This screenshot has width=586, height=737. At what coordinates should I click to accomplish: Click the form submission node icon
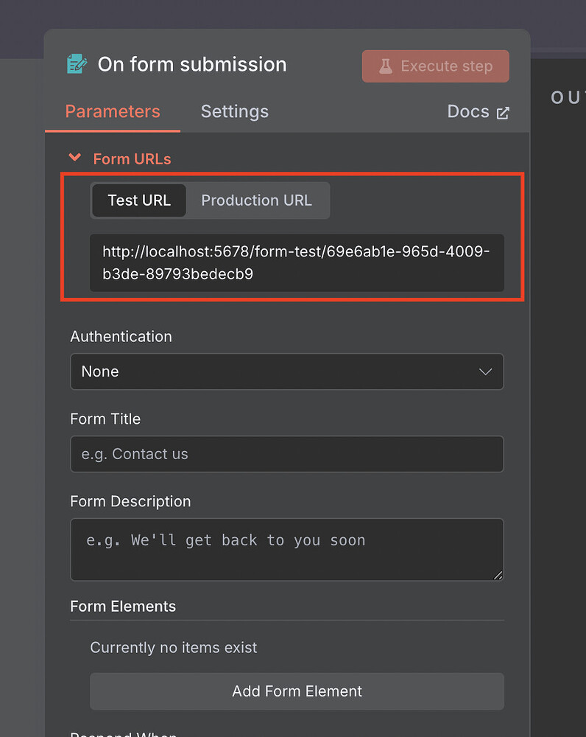tap(77, 65)
